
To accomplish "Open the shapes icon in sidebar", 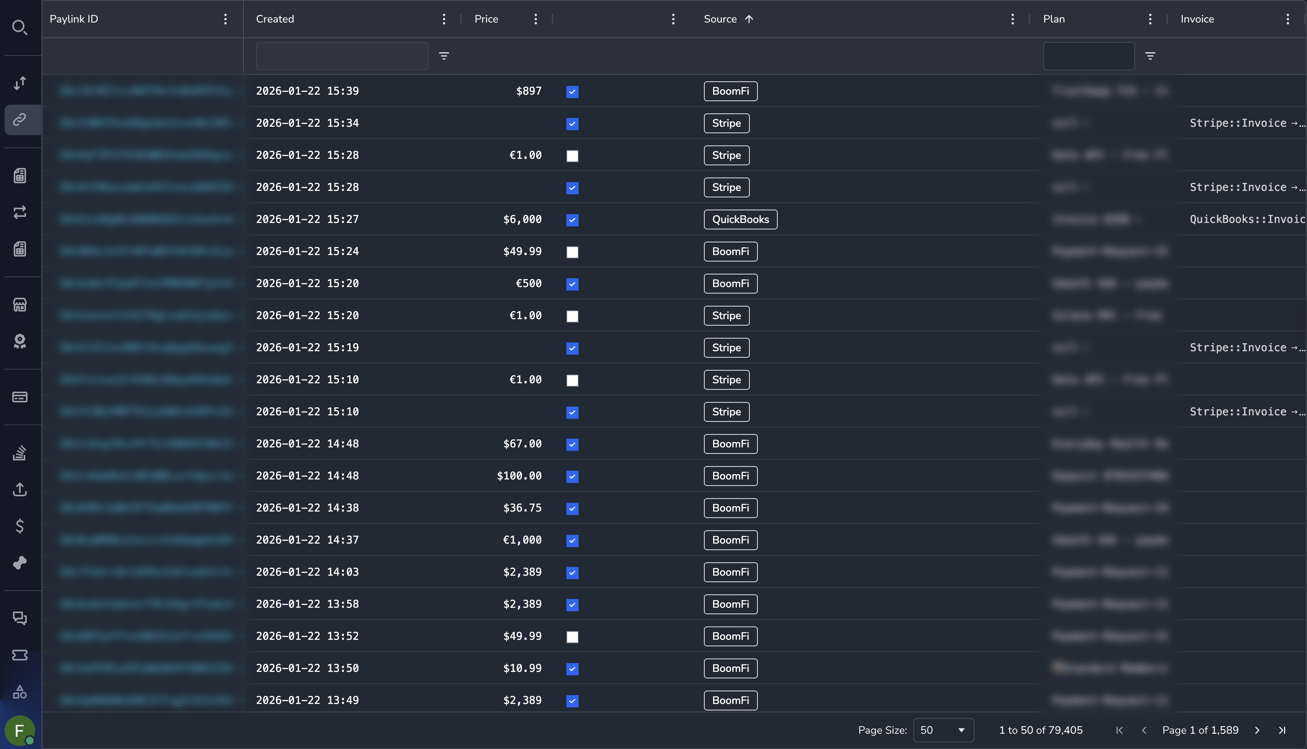I will coord(19,692).
